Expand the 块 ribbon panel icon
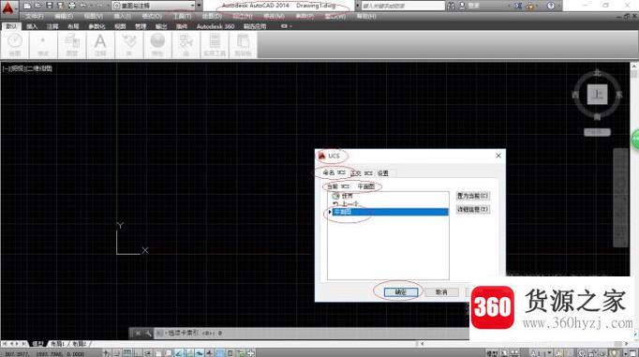The height and width of the screenshot is (357, 639). pyautogui.click(x=128, y=45)
